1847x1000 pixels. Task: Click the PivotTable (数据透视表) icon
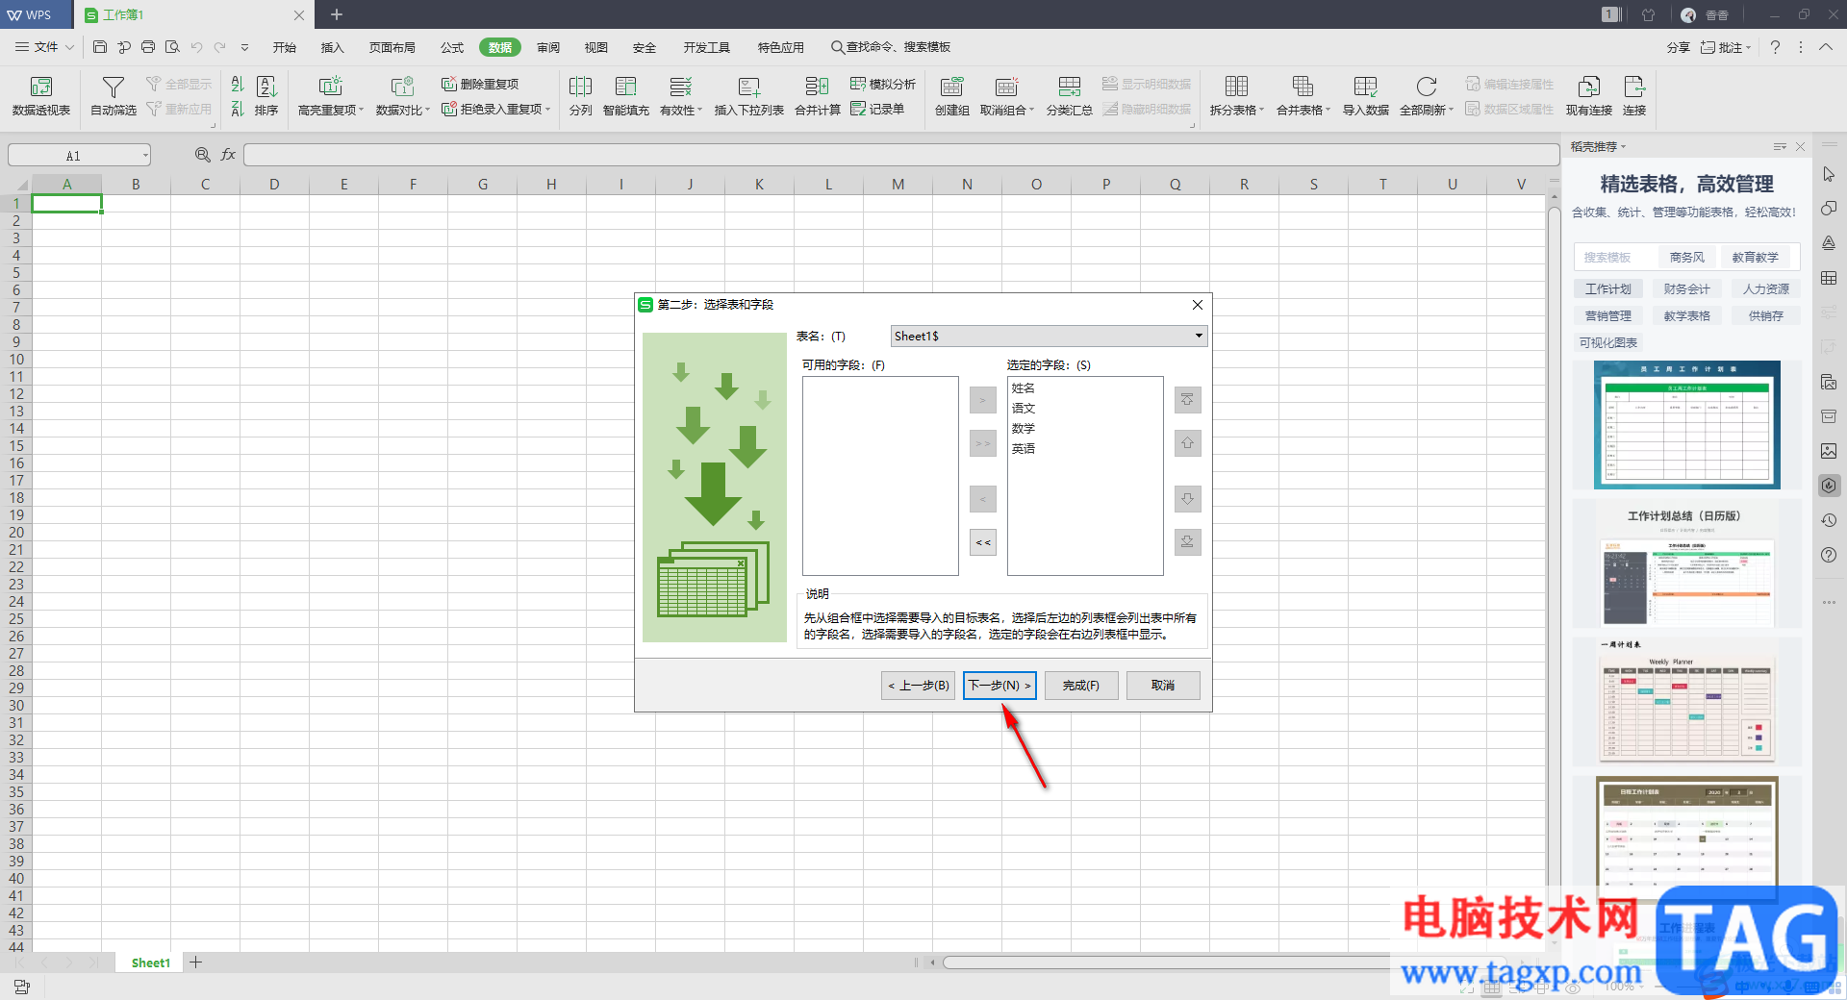coord(41,87)
